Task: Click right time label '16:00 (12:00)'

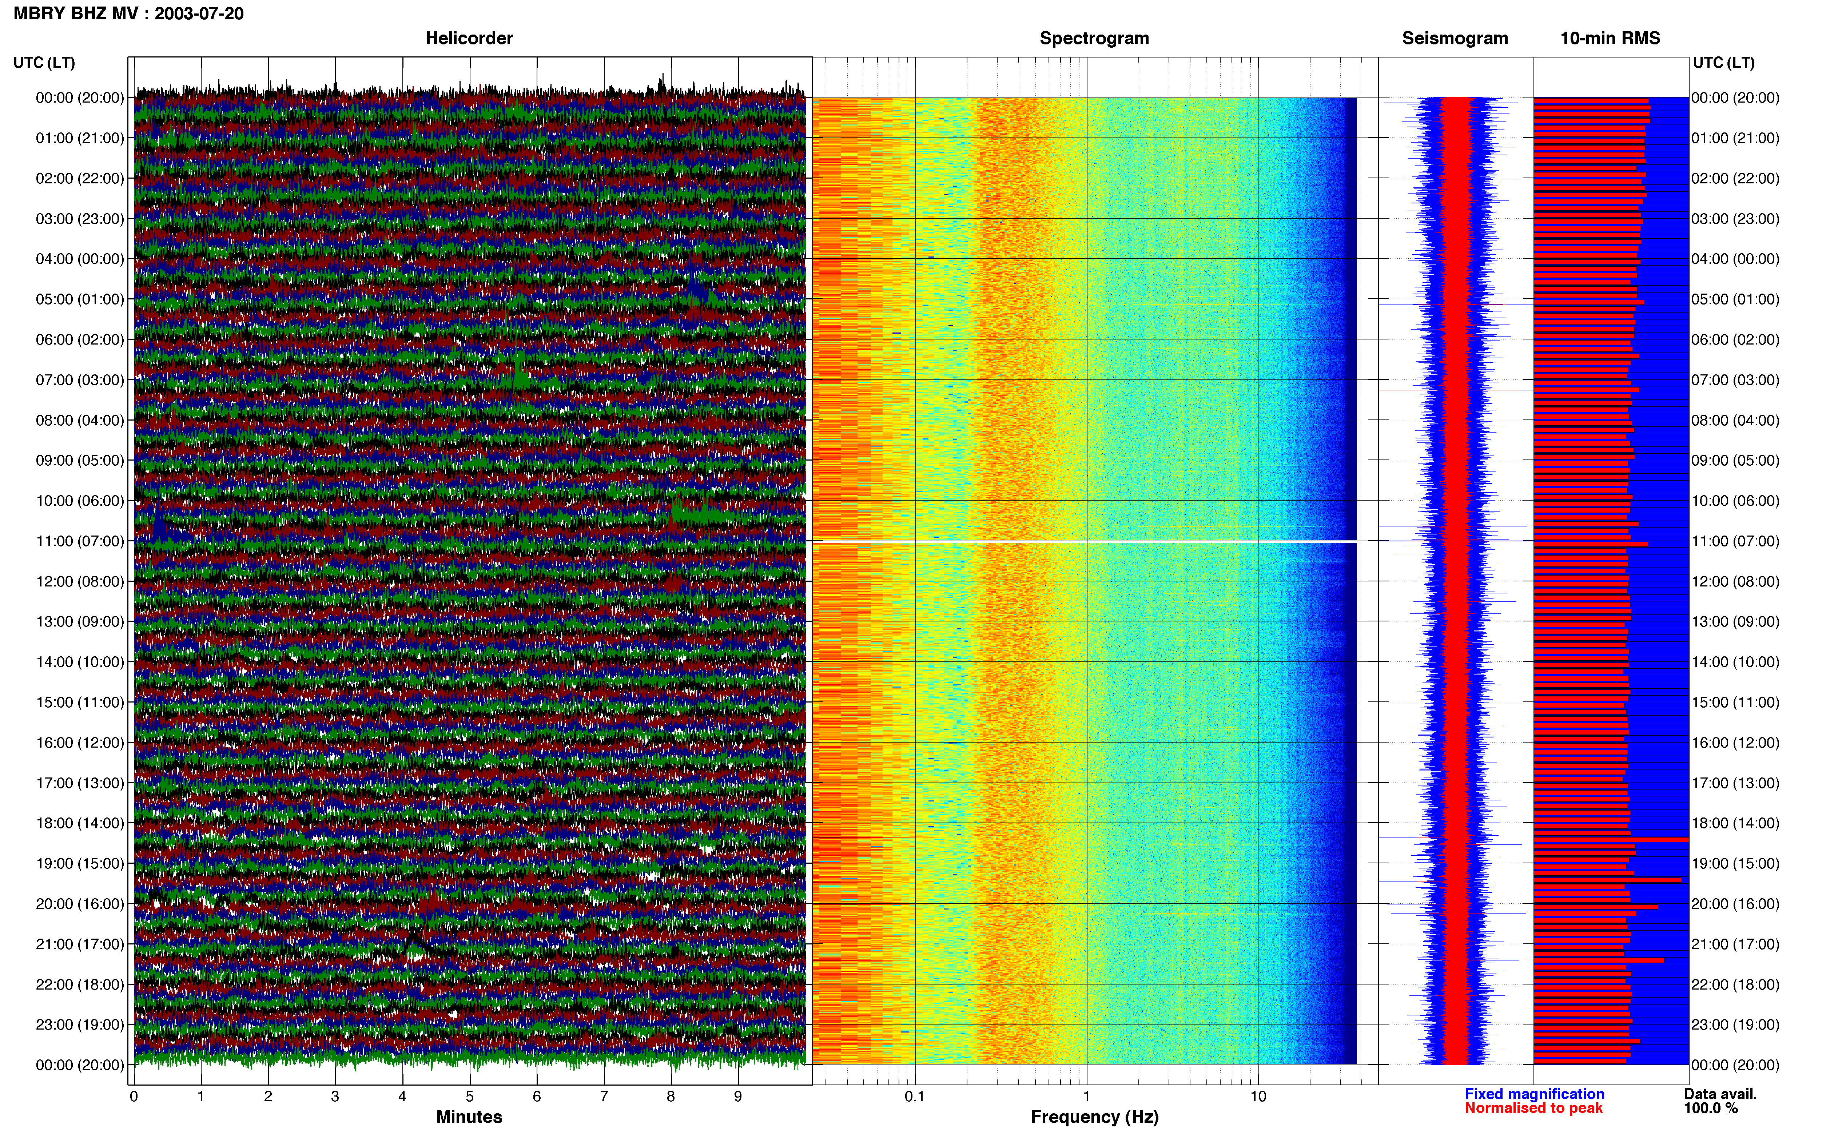Action: [1735, 743]
